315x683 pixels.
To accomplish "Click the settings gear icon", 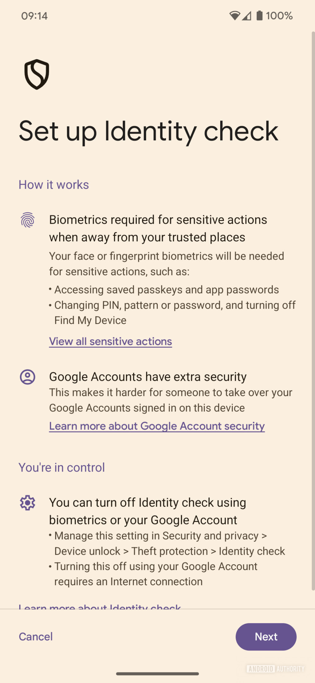I will 28,503.
